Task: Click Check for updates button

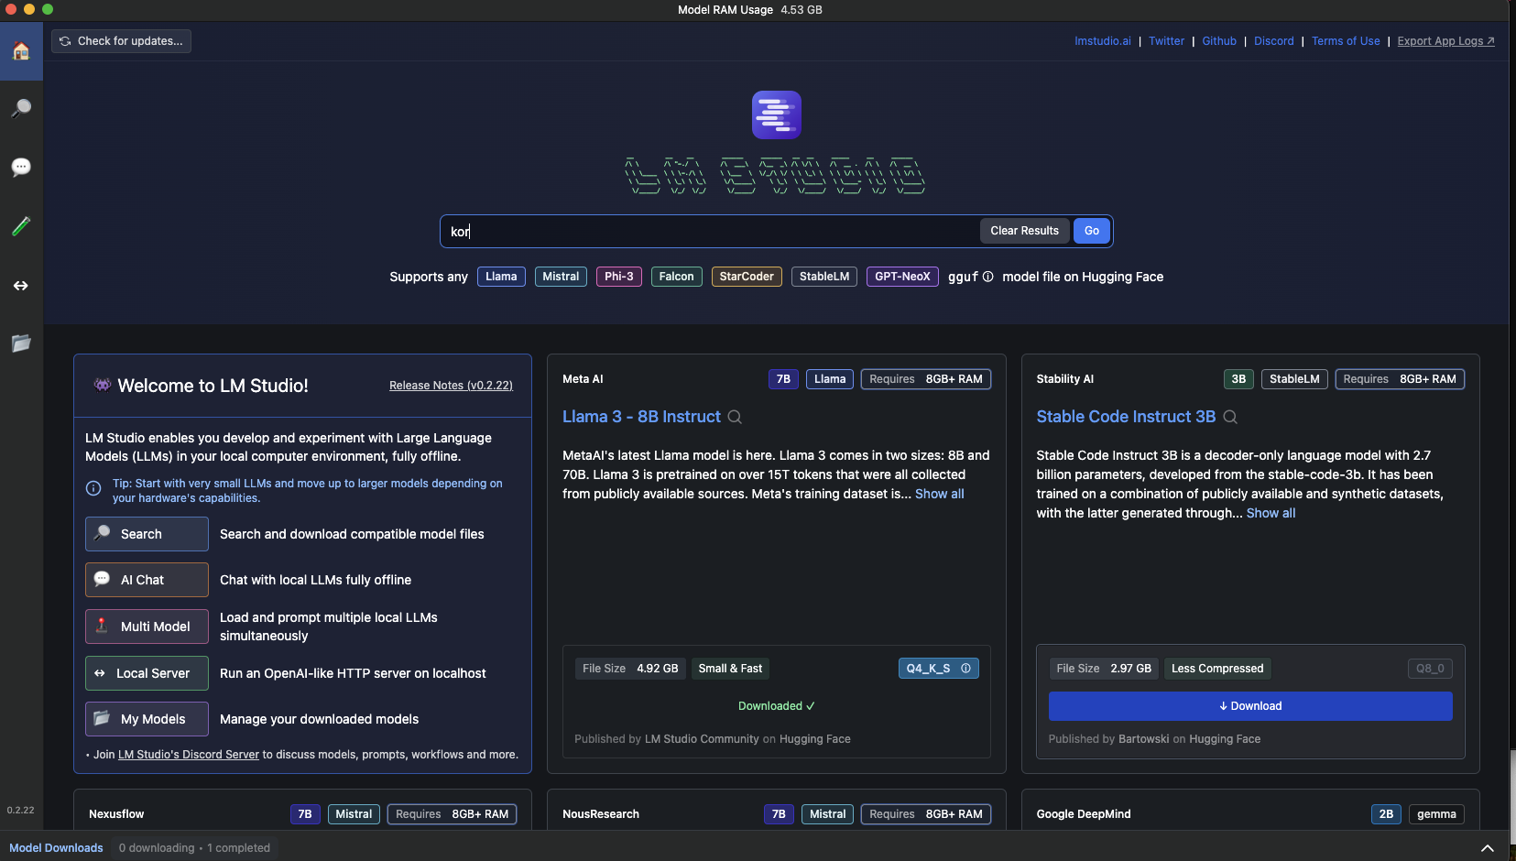Action: point(121,41)
